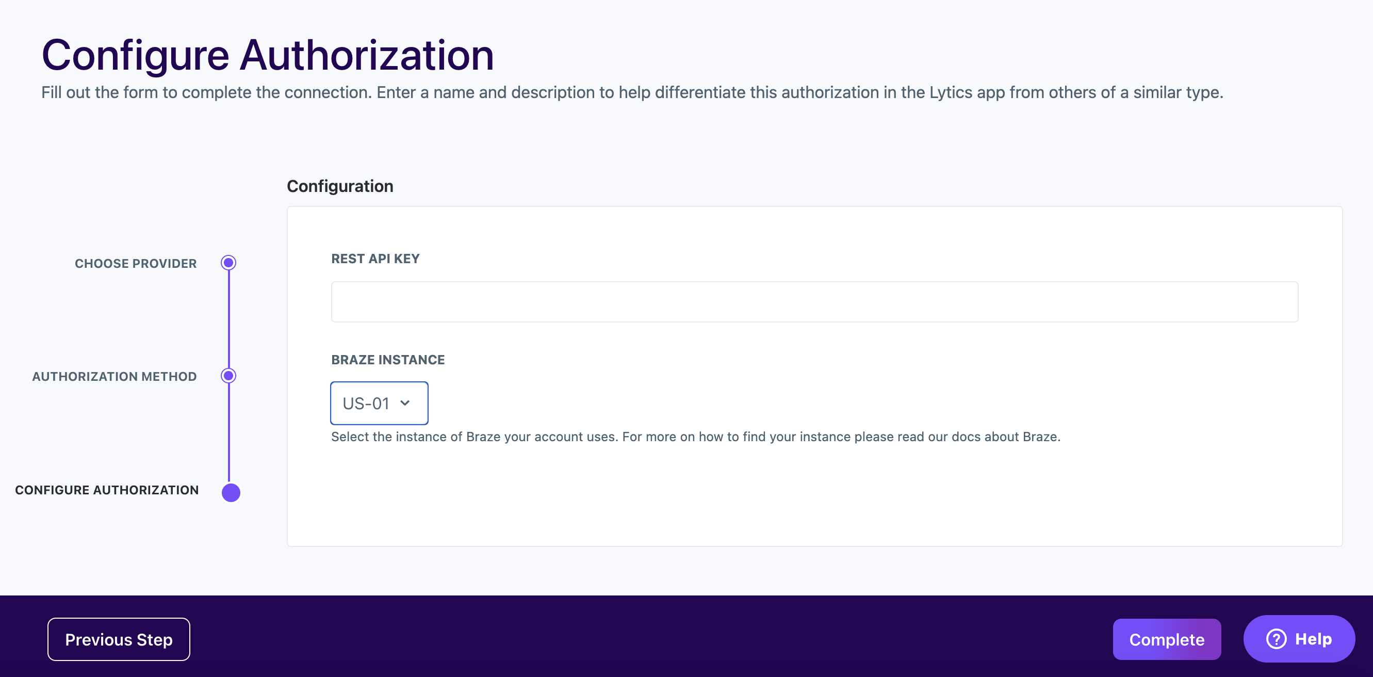Click the Authorization Method step circle marker
This screenshot has height=677, width=1373.
pos(228,376)
